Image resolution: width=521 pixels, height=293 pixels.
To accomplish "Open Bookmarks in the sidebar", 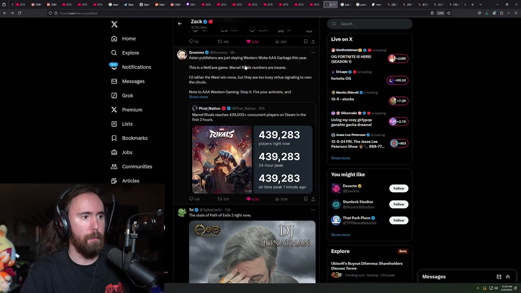I will point(129,138).
